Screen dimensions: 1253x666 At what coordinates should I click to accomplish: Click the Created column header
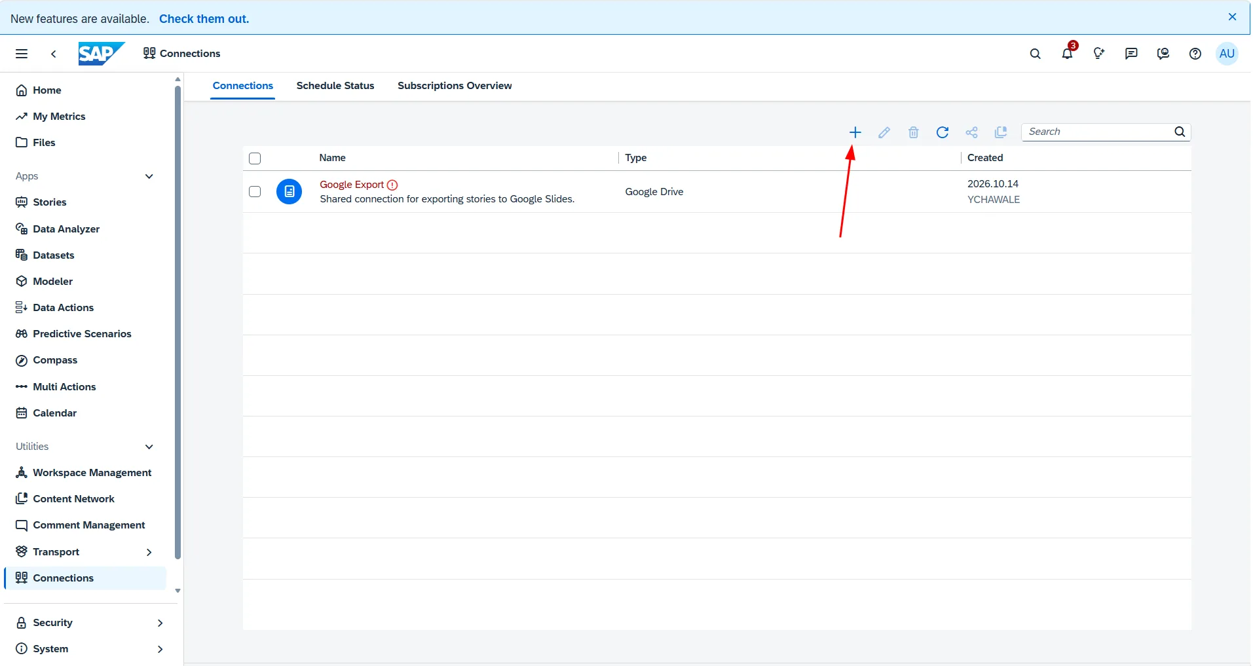[985, 158]
